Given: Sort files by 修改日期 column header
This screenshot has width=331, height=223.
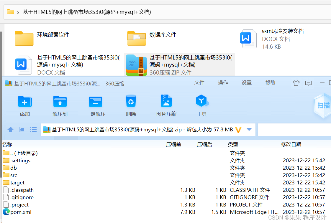Looking at the screenshot, I should point(291,144).
